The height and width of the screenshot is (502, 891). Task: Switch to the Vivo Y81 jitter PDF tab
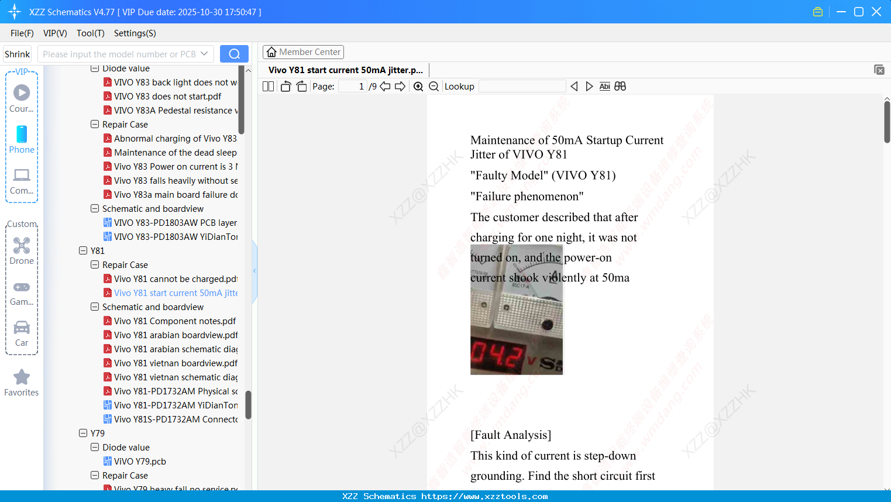(x=345, y=70)
